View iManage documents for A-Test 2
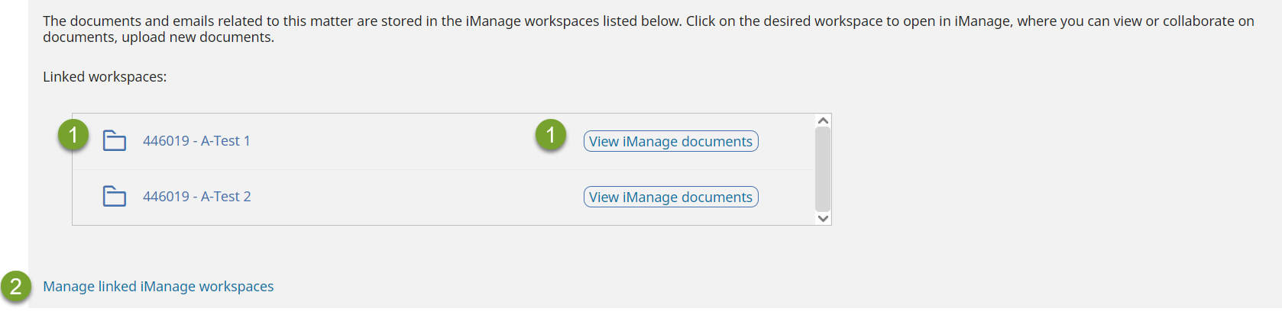 click(x=671, y=197)
